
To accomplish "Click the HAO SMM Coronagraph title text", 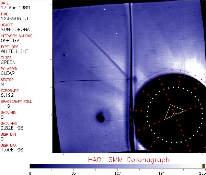I will pyautogui.click(x=128, y=160).
